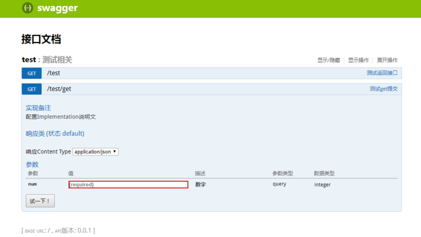Click the 试一下！ button
The width and height of the screenshot is (421, 237).
[40, 201]
